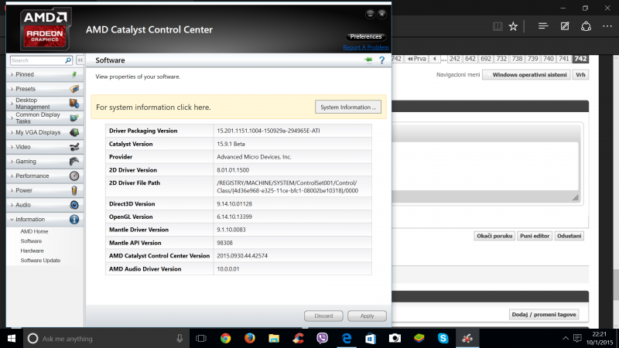Click the Report A Problem link
619x348 pixels.
coord(365,47)
